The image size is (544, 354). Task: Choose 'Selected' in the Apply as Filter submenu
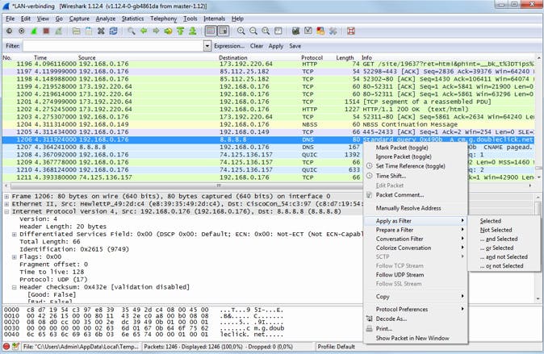click(x=491, y=221)
